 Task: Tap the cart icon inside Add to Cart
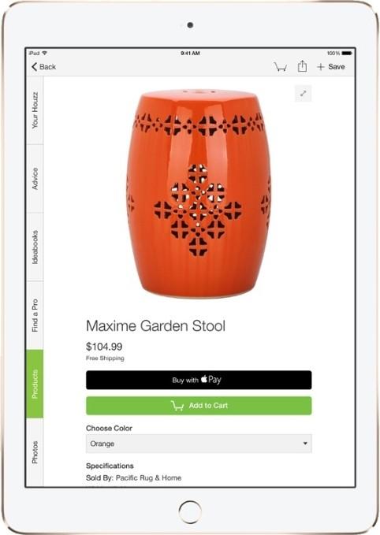(177, 406)
